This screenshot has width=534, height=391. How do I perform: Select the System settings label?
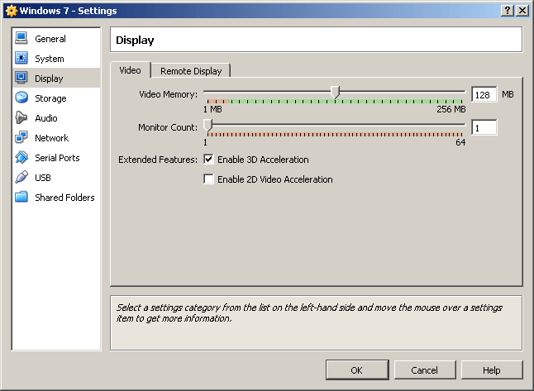click(50, 59)
